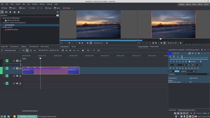
Task: Show main effects list view icon
Action: (x=2, y=12)
